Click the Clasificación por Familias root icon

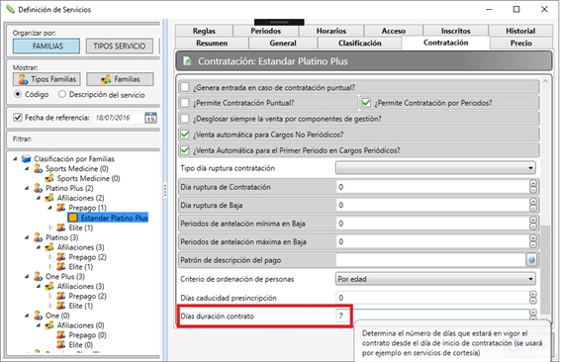(x=27, y=158)
